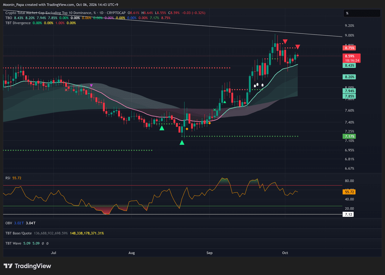Click the Oct label on the time axis
The image size is (385, 275).
[285, 253]
